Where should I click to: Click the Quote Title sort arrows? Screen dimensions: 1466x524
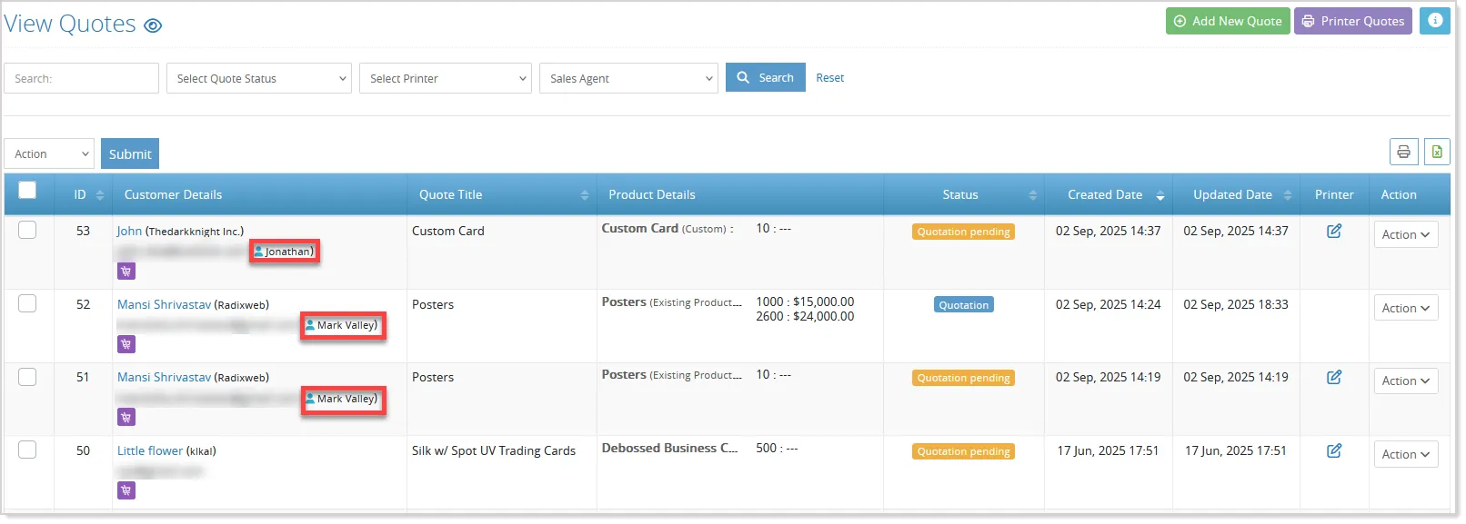585,195
